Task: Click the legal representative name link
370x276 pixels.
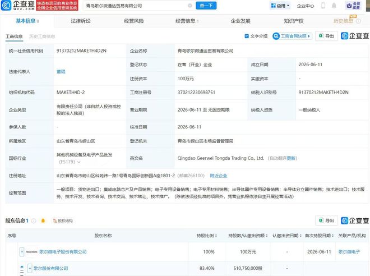Action: point(61,72)
